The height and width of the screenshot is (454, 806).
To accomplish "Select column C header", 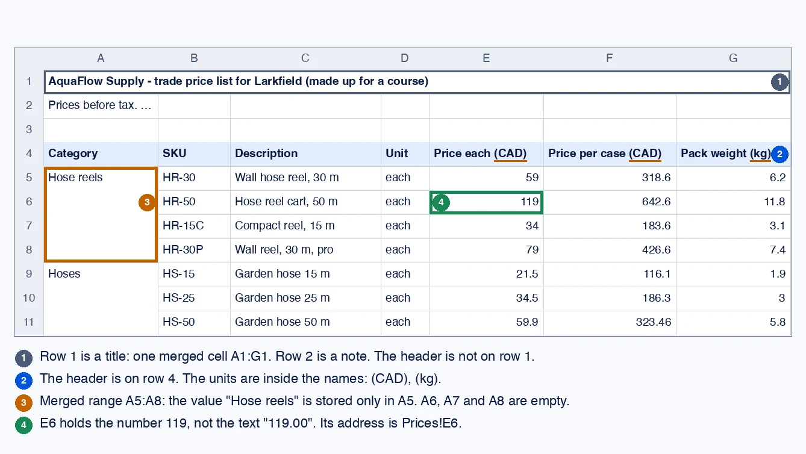I will coord(305,58).
